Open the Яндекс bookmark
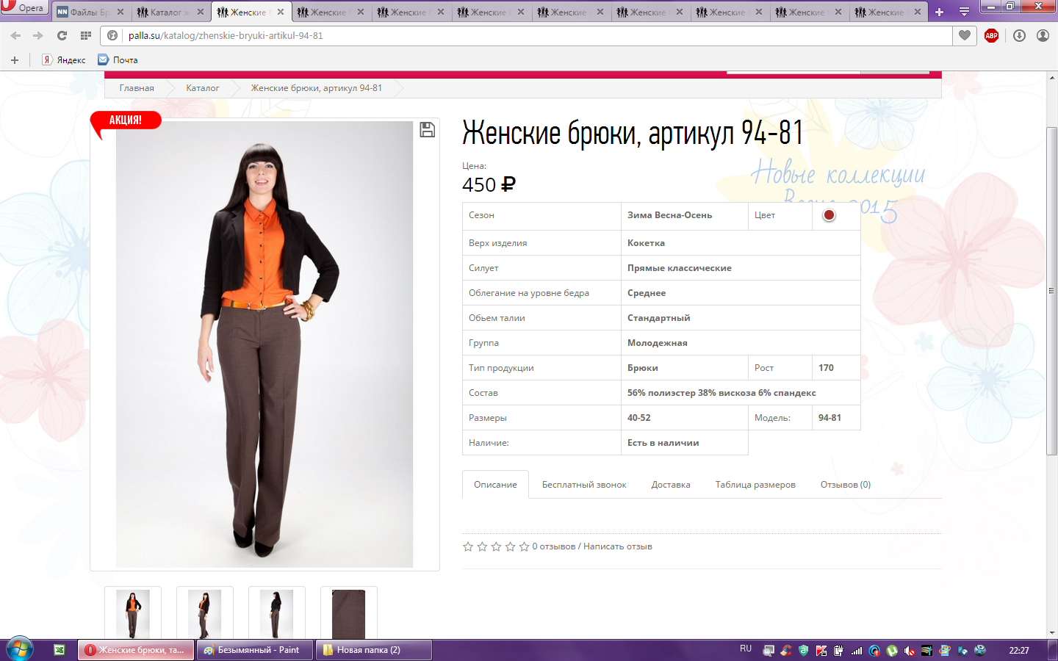 point(64,60)
